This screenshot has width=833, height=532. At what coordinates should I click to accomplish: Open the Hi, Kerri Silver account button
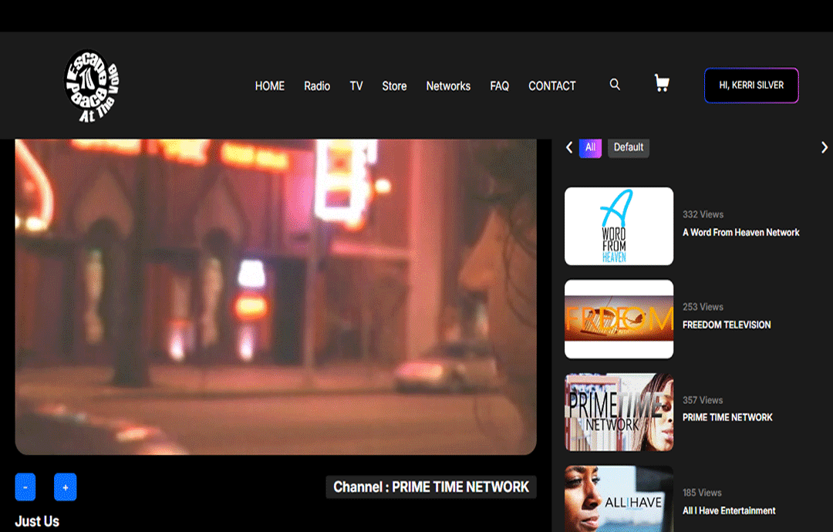(751, 85)
